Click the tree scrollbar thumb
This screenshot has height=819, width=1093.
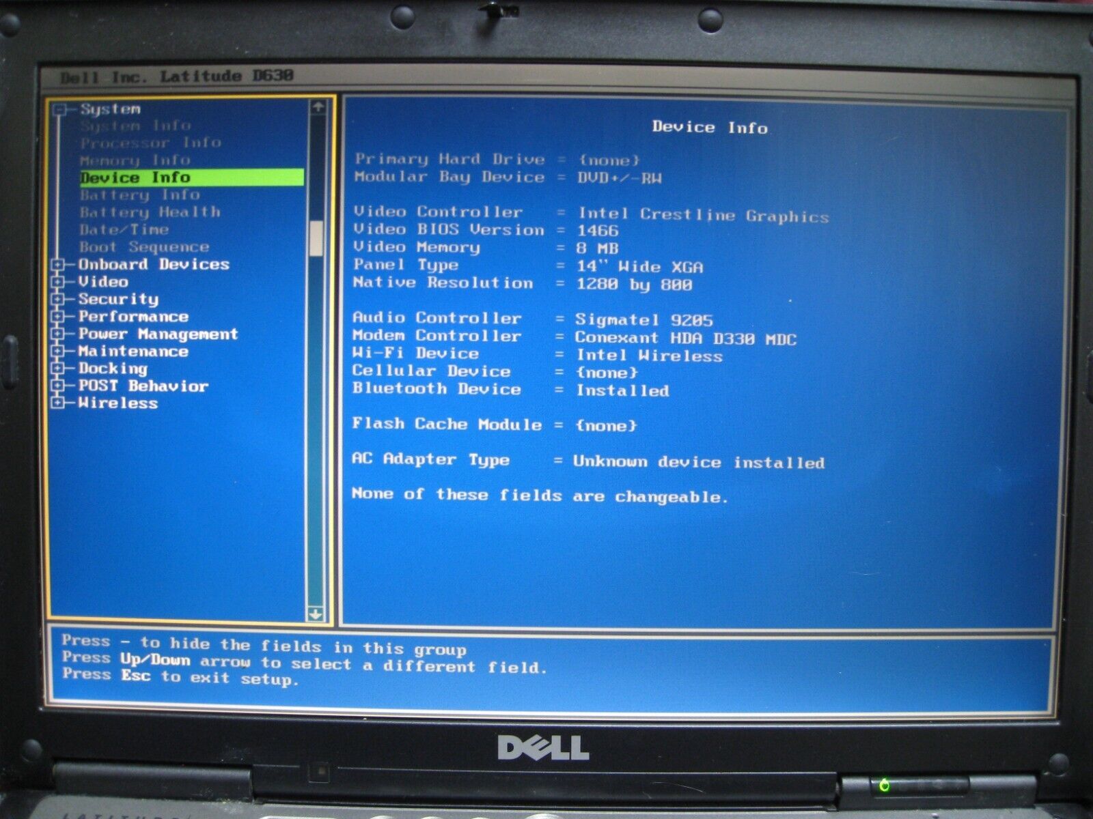pyautogui.click(x=316, y=238)
